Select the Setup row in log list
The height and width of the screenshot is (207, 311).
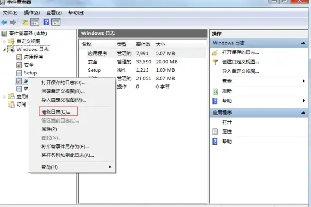(x=143, y=70)
